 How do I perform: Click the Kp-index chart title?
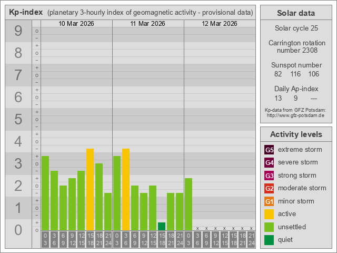tap(26, 12)
